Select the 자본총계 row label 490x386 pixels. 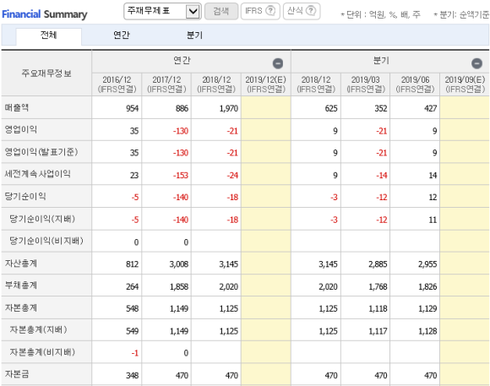tap(20, 307)
